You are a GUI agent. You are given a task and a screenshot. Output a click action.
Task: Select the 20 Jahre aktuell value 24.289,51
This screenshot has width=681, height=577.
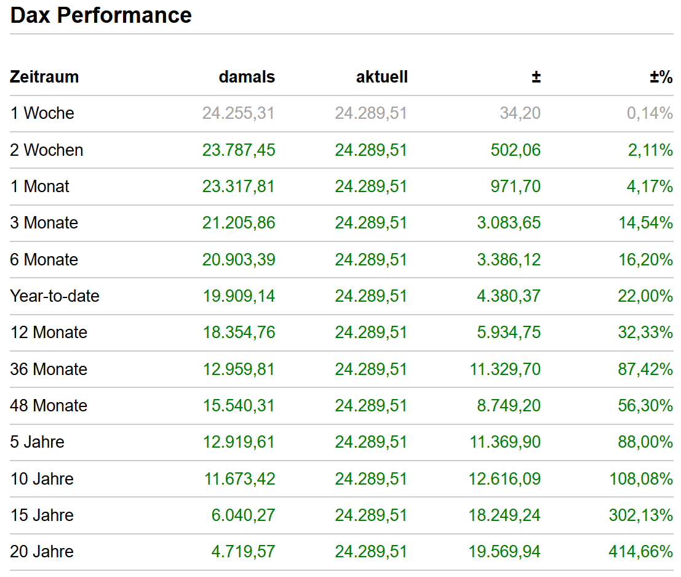371,551
